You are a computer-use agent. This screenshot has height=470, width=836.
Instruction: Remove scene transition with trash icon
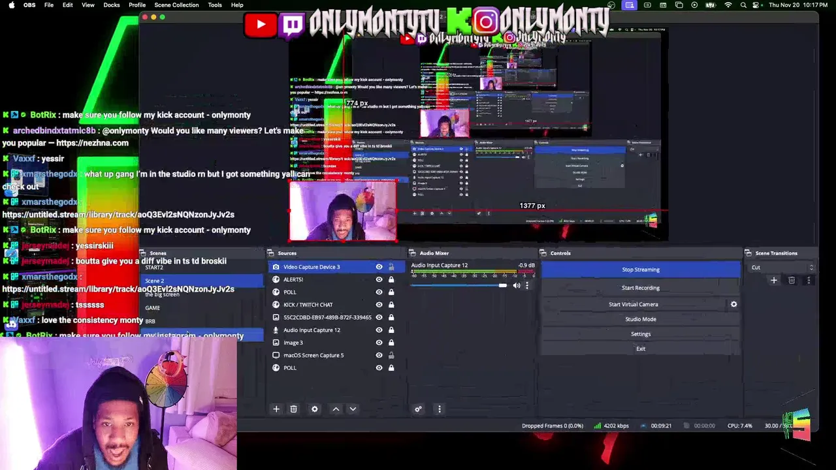(792, 281)
